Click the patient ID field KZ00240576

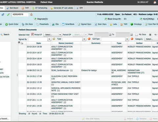(x=20, y=15)
